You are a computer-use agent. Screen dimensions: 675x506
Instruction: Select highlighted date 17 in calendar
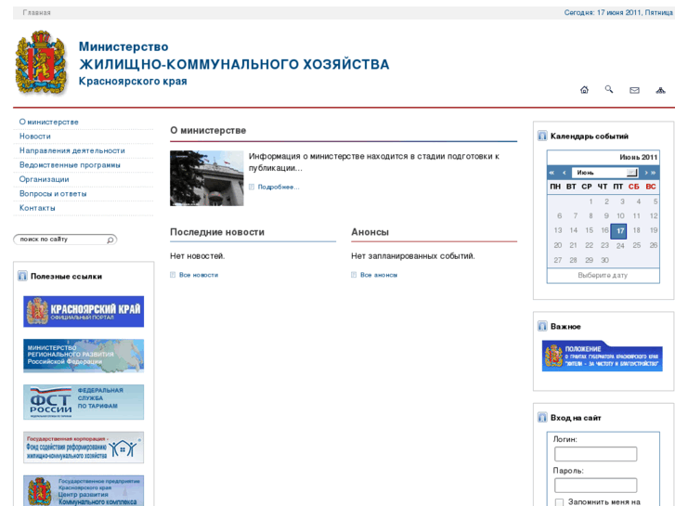618,231
